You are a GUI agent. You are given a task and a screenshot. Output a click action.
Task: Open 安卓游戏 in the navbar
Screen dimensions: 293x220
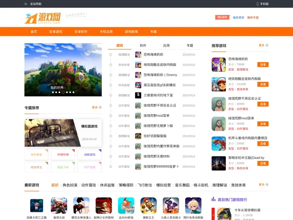click(56, 32)
